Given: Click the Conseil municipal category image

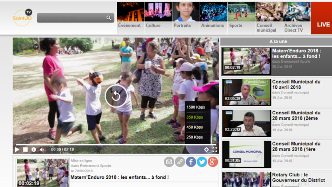Looking at the screenshot, I should (x=269, y=12).
